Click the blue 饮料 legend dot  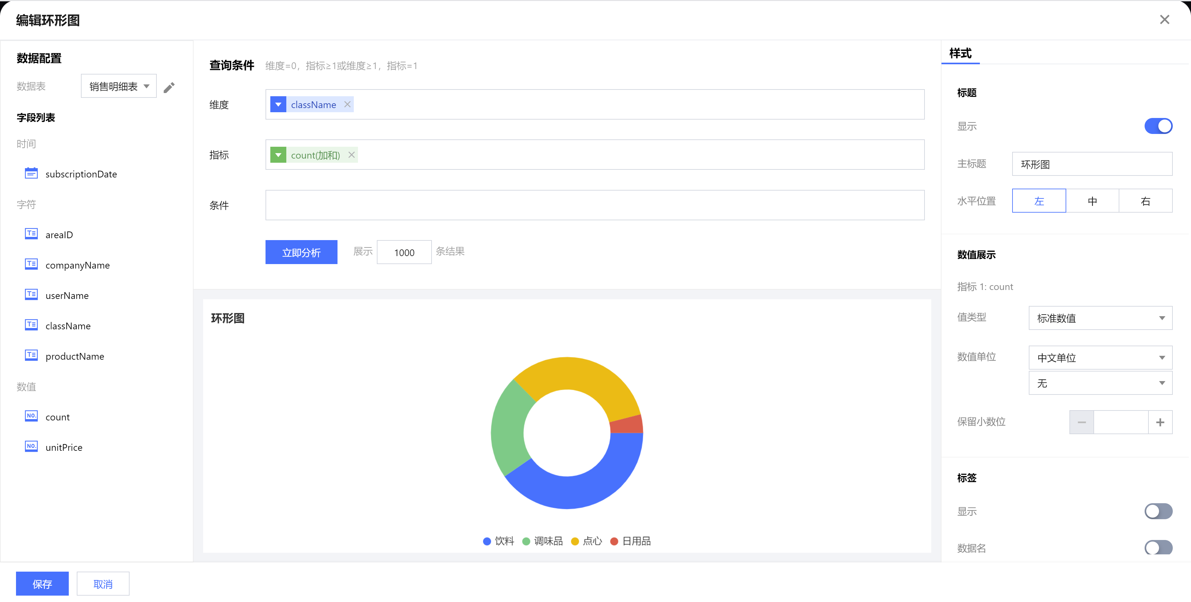[x=487, y=541]
